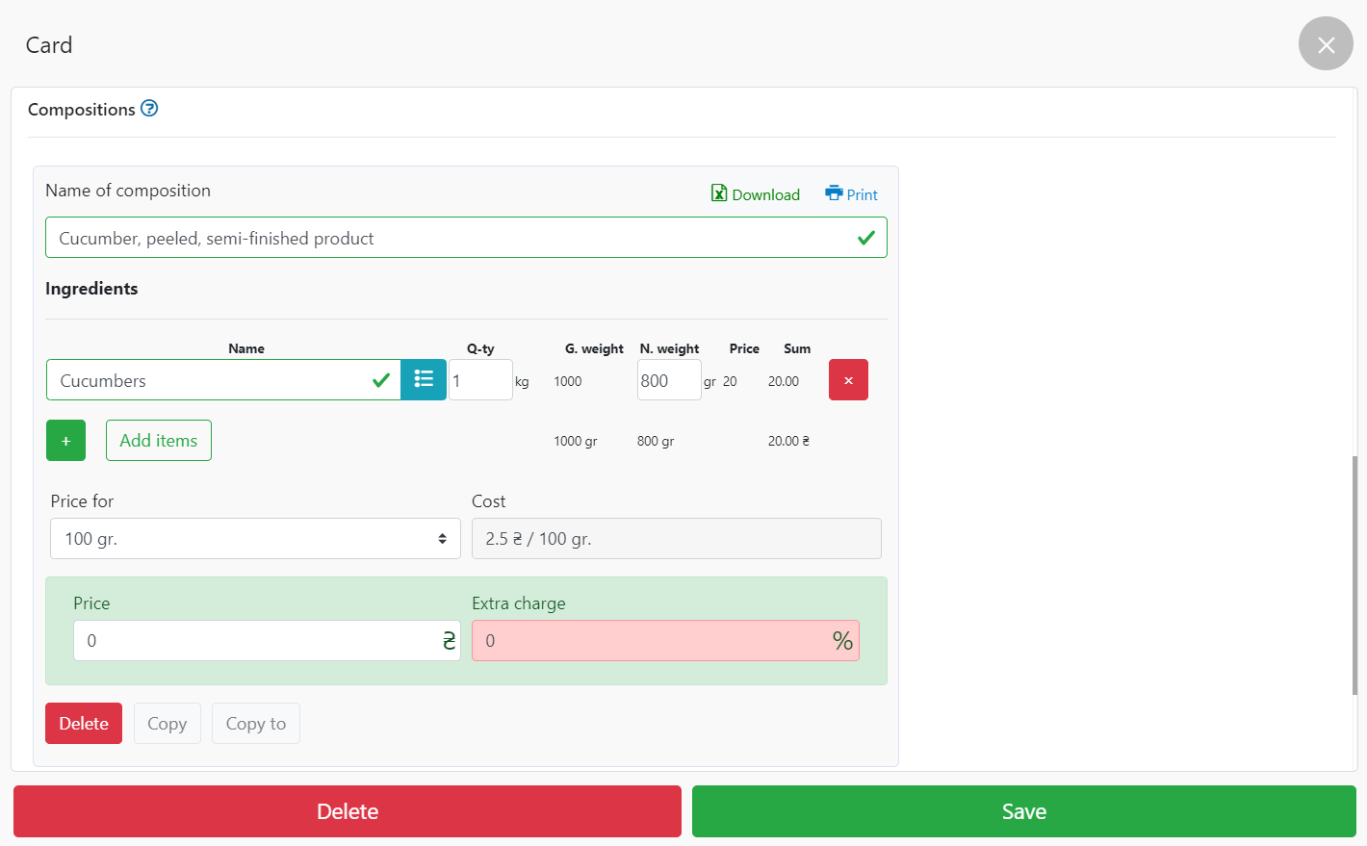The height and width of the screenshot is (846, 1367).
Task: Close the Card dialog with X
Action: point(1325,44)
